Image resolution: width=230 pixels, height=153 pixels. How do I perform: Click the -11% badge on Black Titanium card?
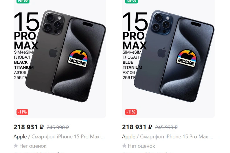pyautogui.click(x=22, y=112)
